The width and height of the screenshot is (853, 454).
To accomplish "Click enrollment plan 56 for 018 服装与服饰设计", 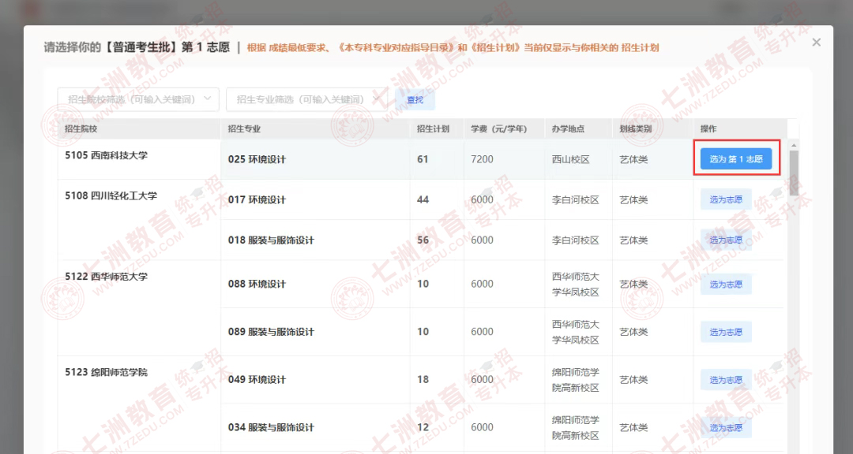I will (423, 240).
